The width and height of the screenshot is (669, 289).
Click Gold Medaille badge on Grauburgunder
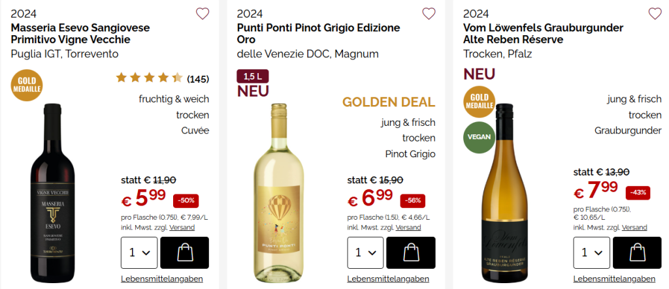(x=479, y=100)
